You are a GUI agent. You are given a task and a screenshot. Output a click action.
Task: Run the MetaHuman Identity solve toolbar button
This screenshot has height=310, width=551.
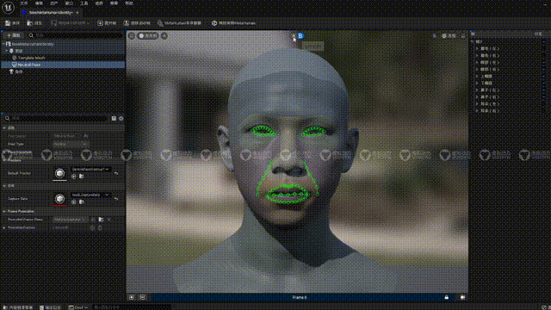click(x=180, y=23)
